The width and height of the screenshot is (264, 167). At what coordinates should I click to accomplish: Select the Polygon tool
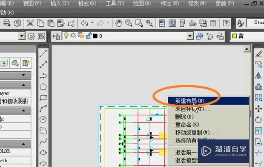[x=43, y=87]
